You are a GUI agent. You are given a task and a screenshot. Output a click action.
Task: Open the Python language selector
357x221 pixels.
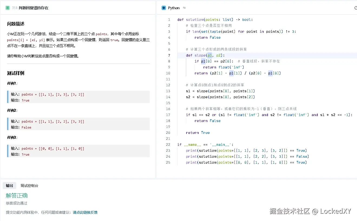[173, 8]
